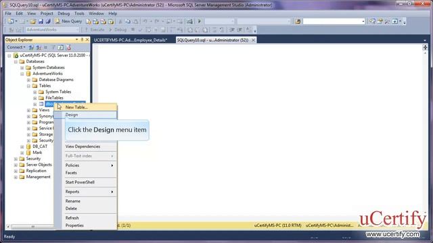Open the Connect dropdown in Object Explorer
Viewport: 433px width, 243px height.
(x=16, y=47)
